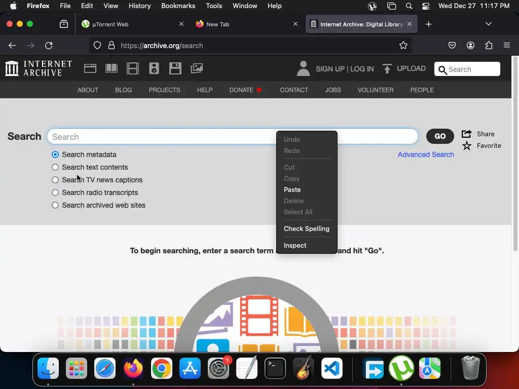Open the Audio speaker icon in Archive header

(154, 68)
